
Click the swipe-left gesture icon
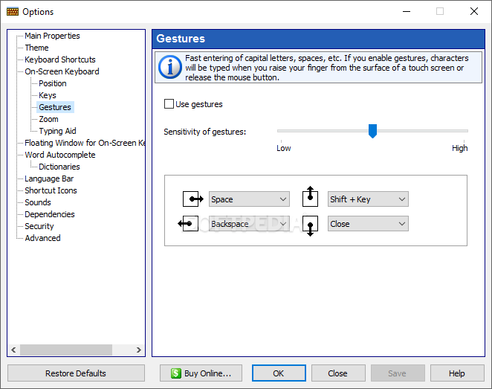pyautogui.click(x=188, y=224)
